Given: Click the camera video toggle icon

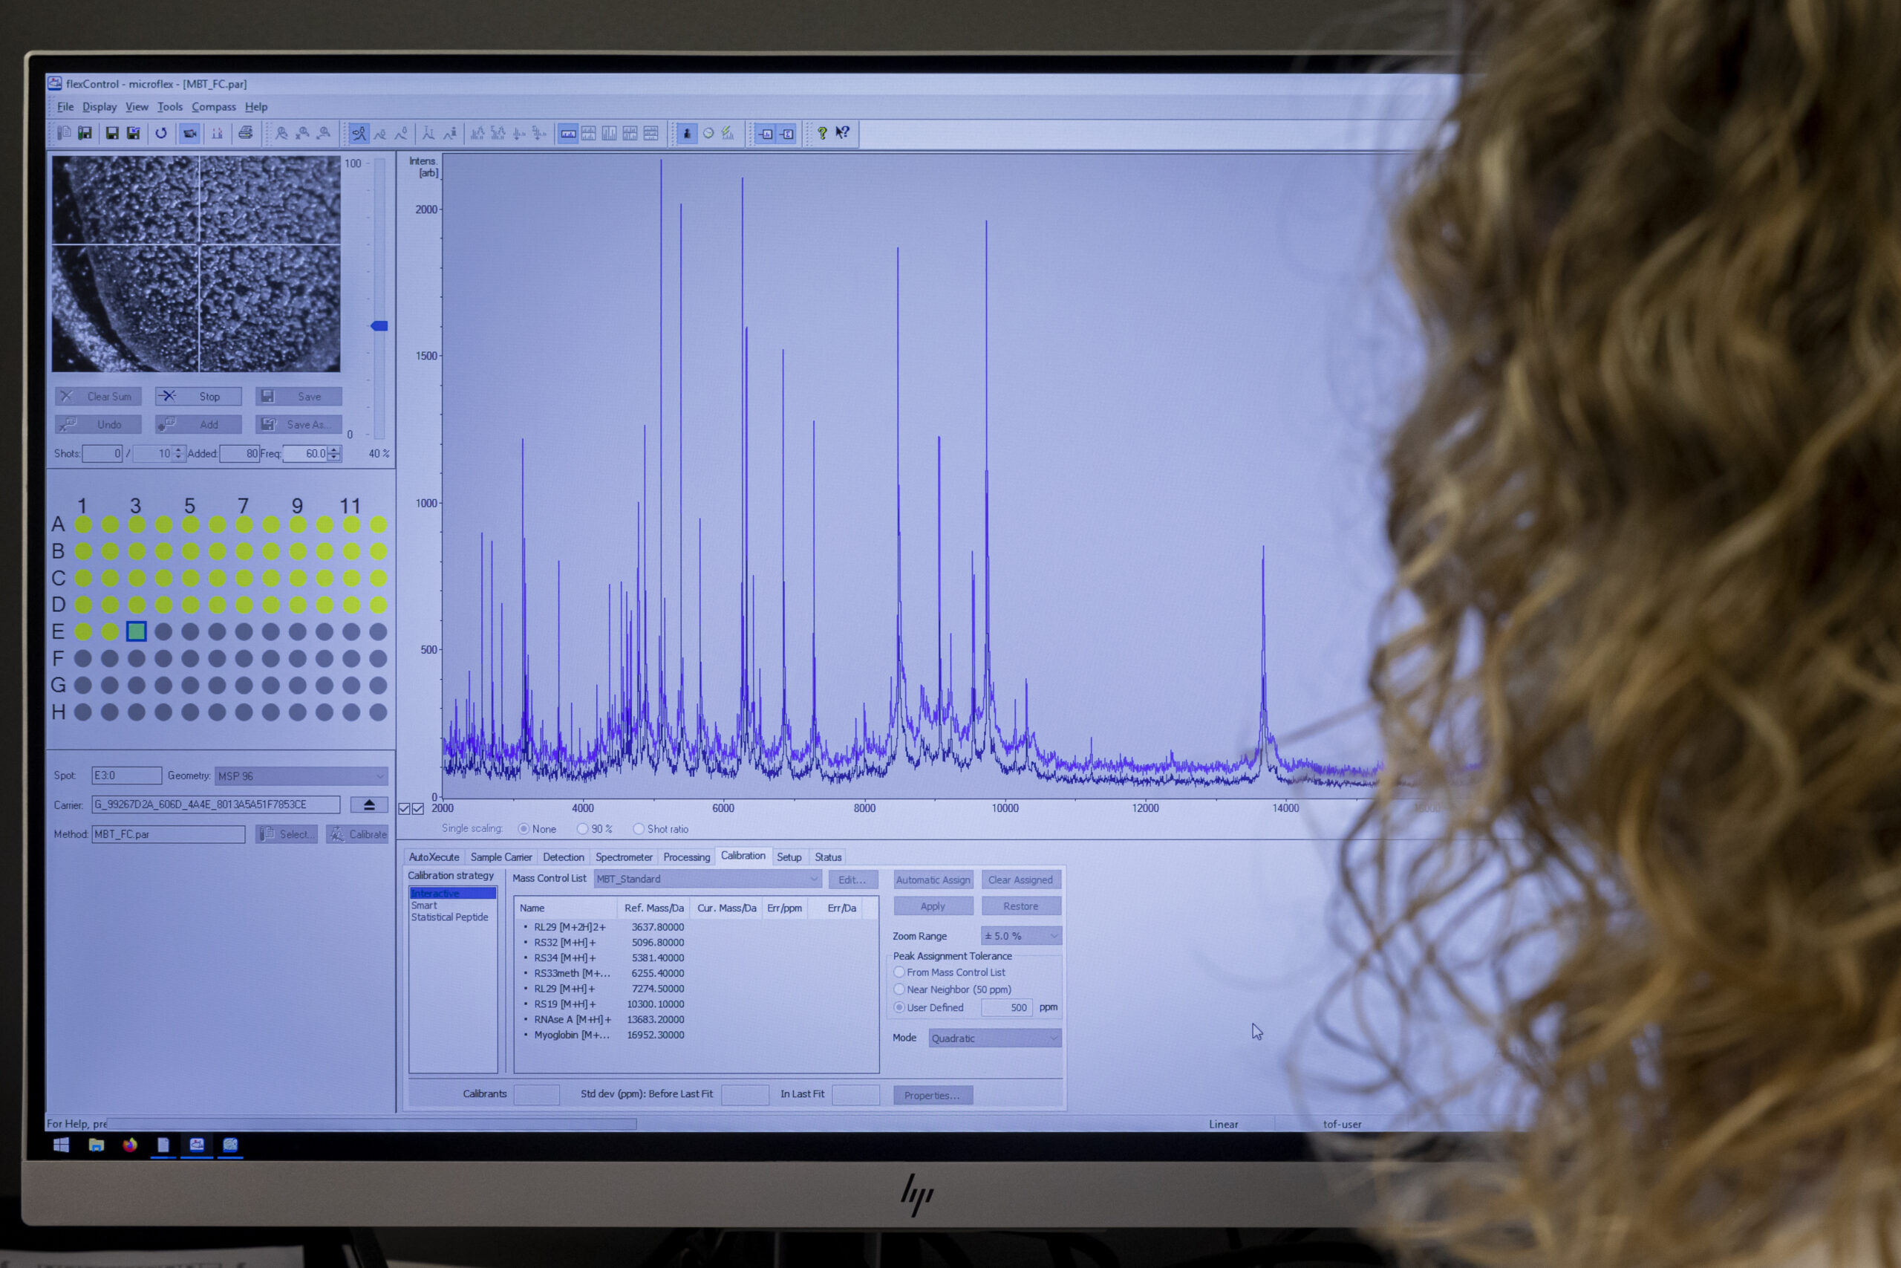Looking at the screenshot, I should pos(190,134).
